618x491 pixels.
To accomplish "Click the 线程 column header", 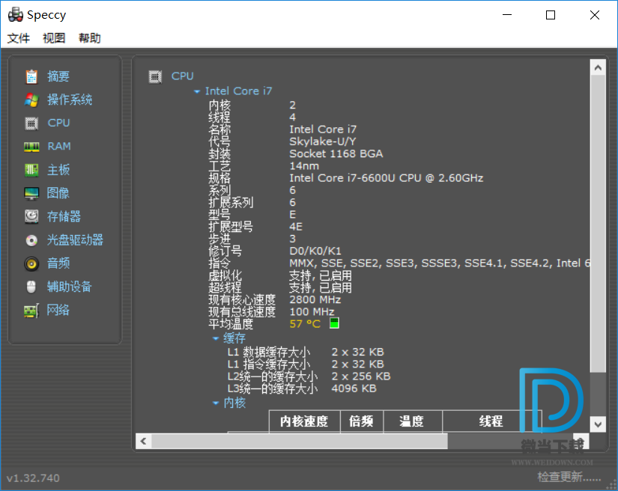I will point(491,421).
